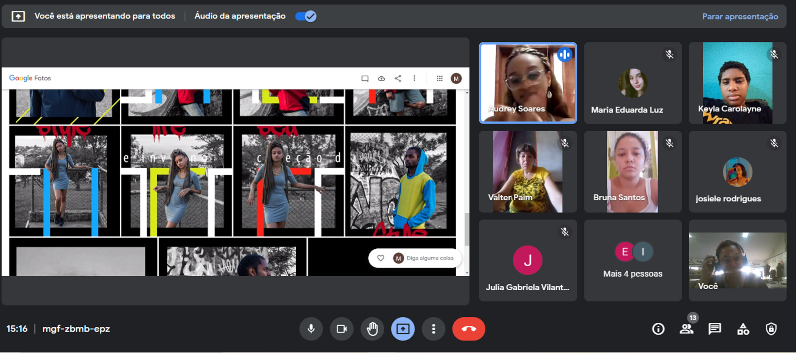Raise hand in the meeting
The width and height of the screenshot is (796, 353).
click(372, 329)
